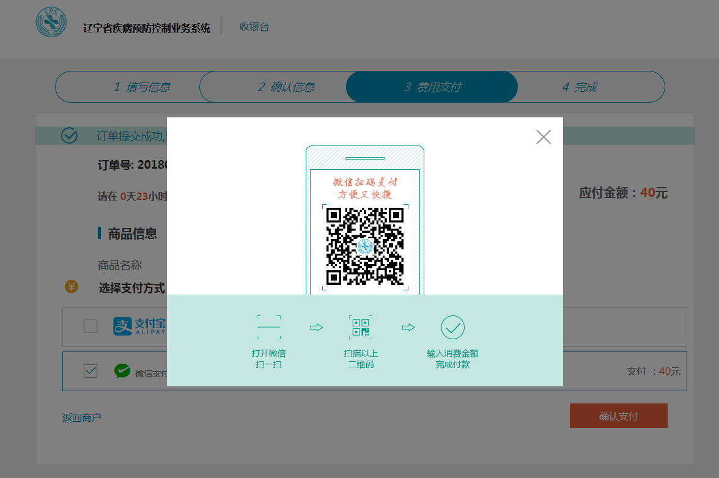This screenshot has height=478, width=719.
Task: Click the first arrow between scan steps
Action: (316, 328)
